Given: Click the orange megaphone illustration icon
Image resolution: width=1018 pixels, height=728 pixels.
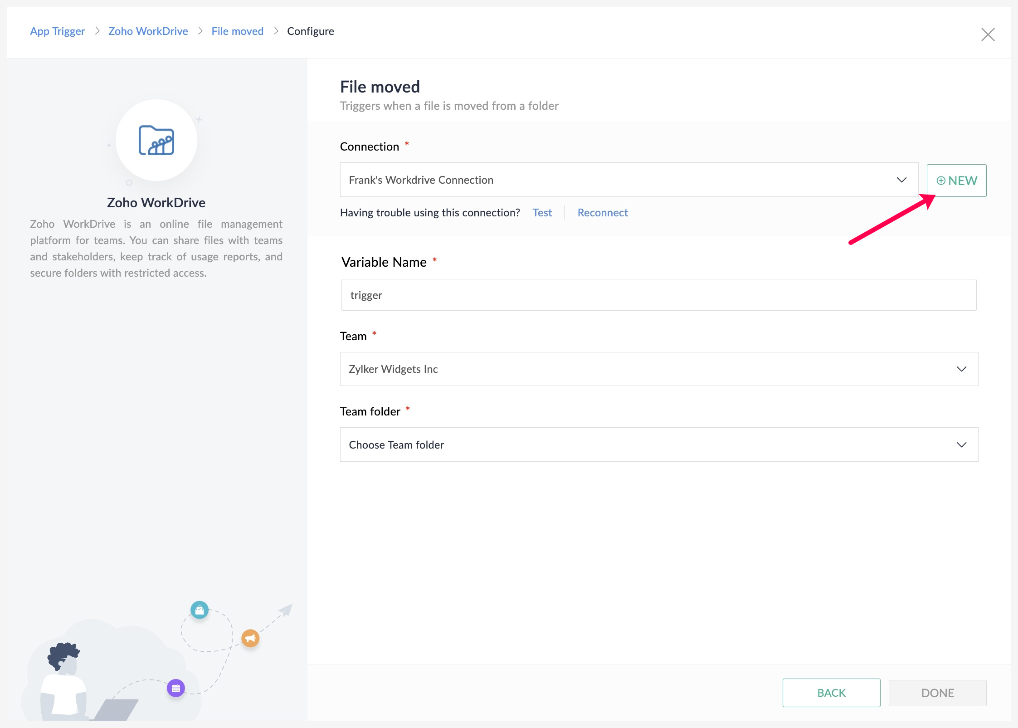Looking at the screenshot, I should (x=250, y=638).
